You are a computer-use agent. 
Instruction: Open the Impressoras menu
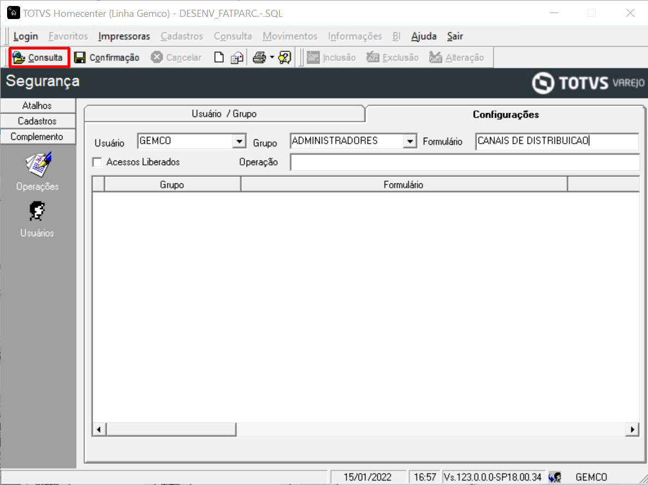tap(124, 36)
